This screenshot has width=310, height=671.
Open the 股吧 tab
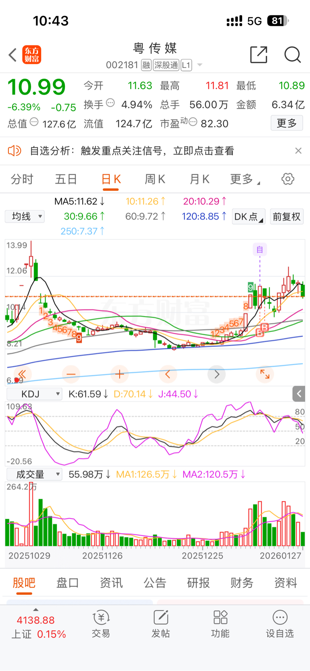coord(24,583)
